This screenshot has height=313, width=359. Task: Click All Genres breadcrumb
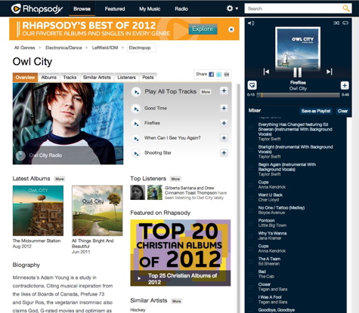(25, 48)
